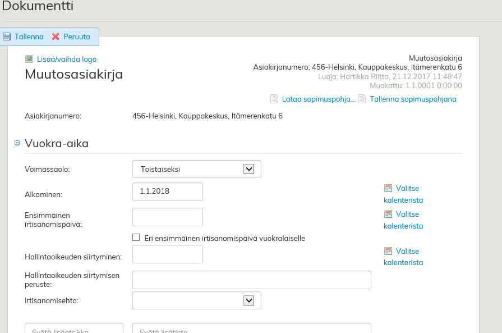
Task: Click the Syötä lisäotsikko input field
Action: (x=74, y=328)
